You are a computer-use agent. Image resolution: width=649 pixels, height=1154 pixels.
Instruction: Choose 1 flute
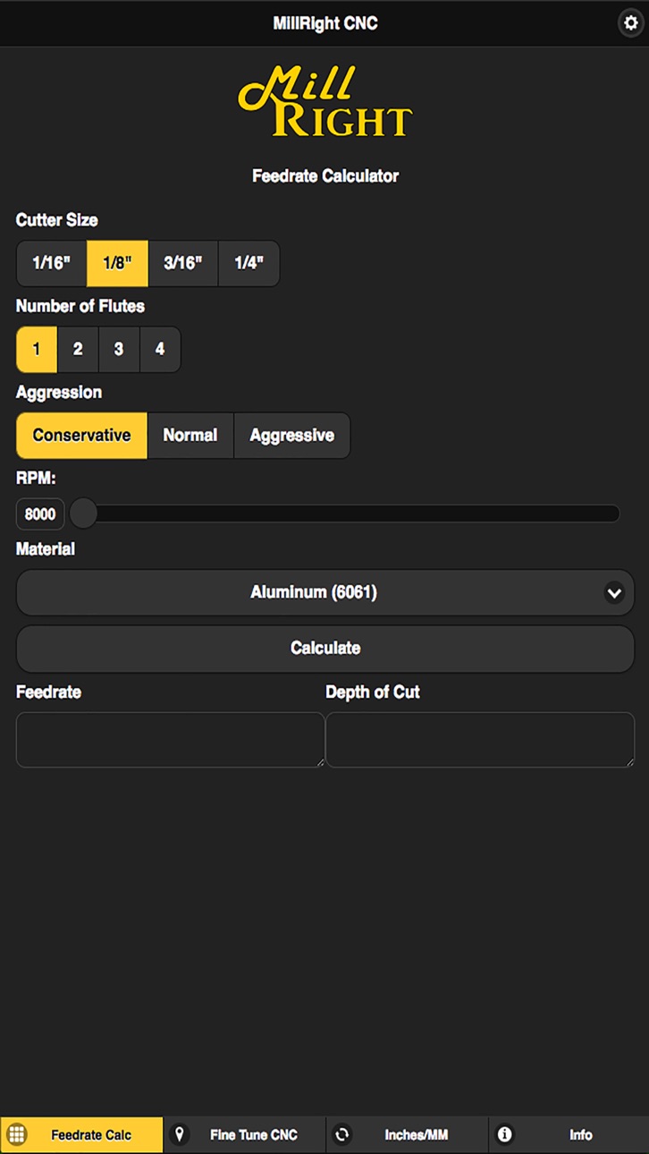(37, 349)
